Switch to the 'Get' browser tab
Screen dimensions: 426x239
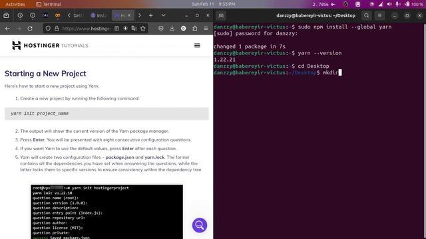click(78, 15)
